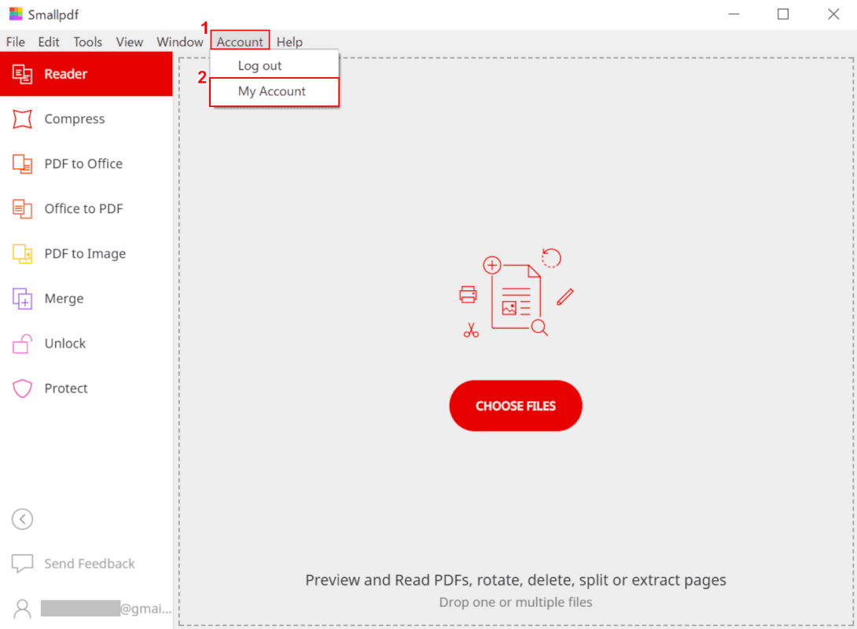Click the Protect label in sidebar
The image size is (857, 629).
(x=65, y=388)
